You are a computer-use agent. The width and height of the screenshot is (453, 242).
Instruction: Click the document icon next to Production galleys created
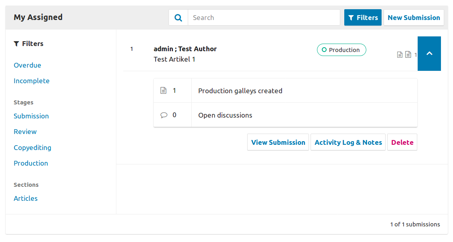(164, 90)
